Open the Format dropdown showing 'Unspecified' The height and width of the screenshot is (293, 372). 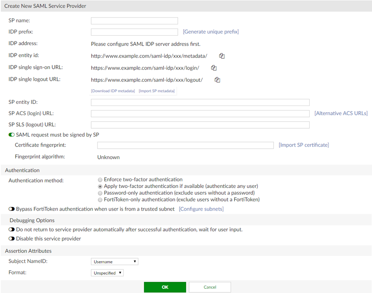(x=107, y=272)
